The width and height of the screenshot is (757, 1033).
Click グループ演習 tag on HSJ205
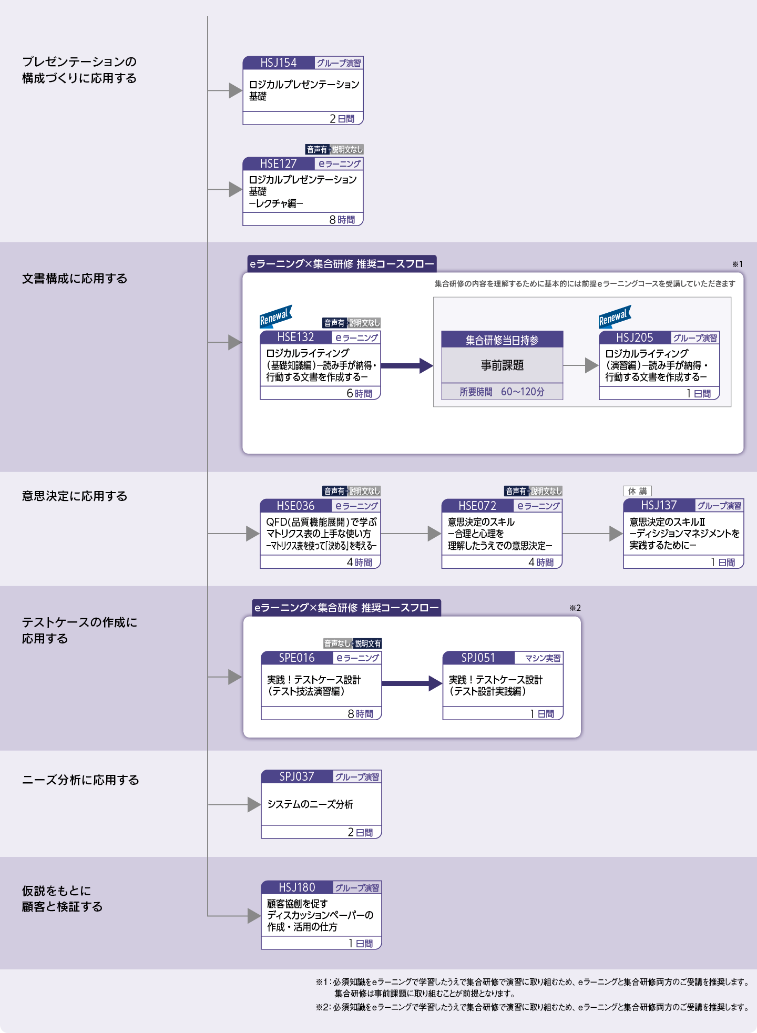click(x=695, y=338)
